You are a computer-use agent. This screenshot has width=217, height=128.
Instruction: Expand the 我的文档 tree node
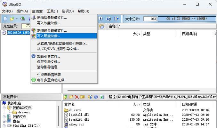(4, 117)
